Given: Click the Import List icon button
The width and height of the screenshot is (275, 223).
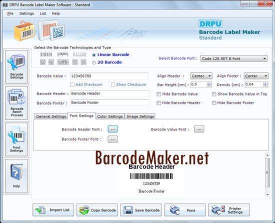Looking at the screenshot, I should click(53, 210).
